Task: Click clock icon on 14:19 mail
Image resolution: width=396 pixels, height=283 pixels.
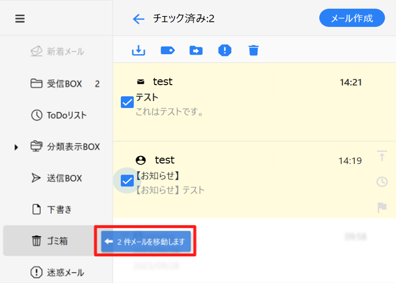Action: pos(382,182)
